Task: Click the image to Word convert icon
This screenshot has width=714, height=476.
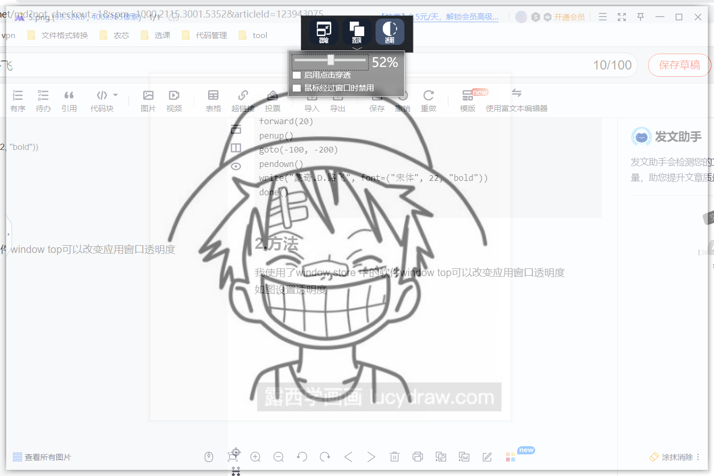Action: coord(464,457)
